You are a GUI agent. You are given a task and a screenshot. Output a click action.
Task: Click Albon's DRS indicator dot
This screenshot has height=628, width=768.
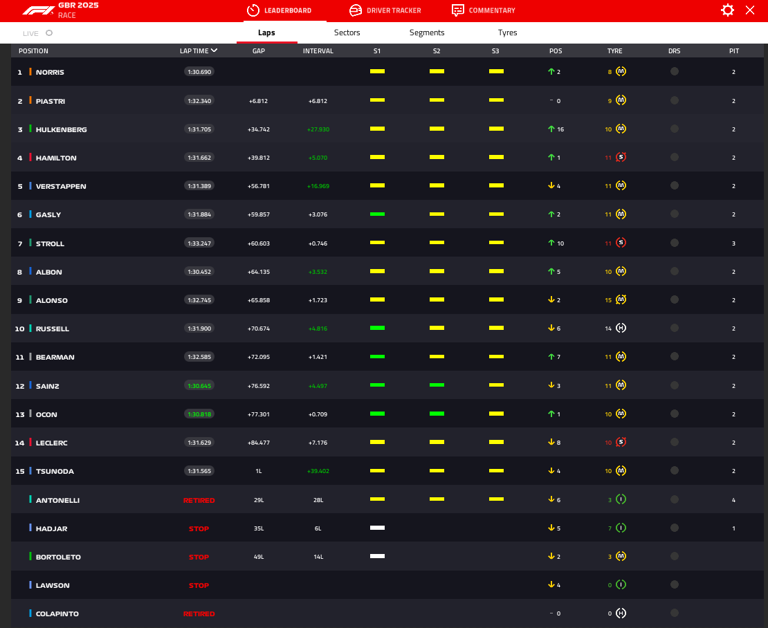[675, 271]
